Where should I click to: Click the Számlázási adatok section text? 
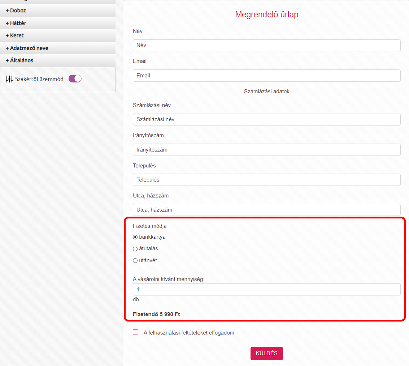pos(266,91)
